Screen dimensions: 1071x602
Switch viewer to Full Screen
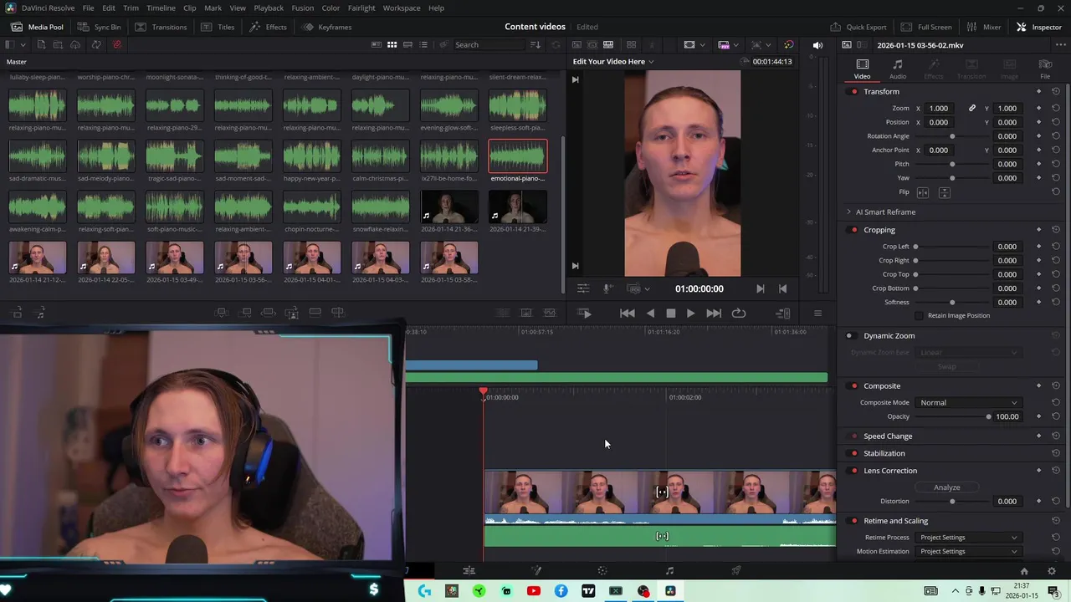[x=926, y=27]
